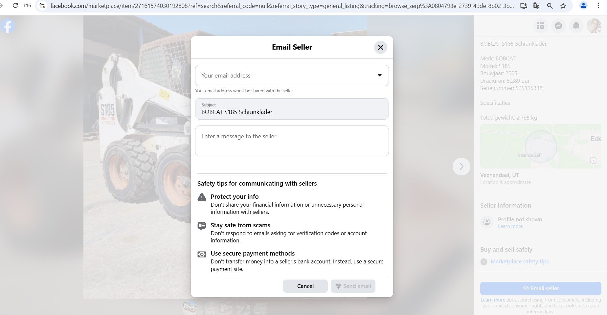
Task: Bookmark this page with star icon
Action: (x=563, y=6)
